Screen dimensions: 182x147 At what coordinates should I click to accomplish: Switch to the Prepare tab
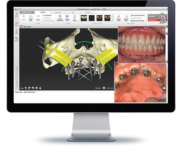click(x=43, y=12)
